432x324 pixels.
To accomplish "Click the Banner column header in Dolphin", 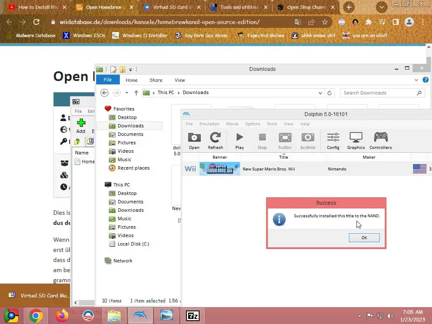I will point(219,157).
